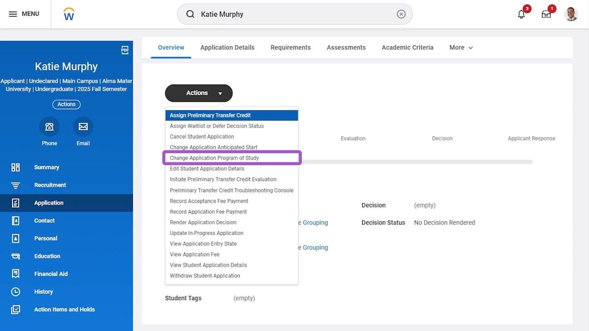
Task: Choose Change Application Program of Study
Action: 232,158
